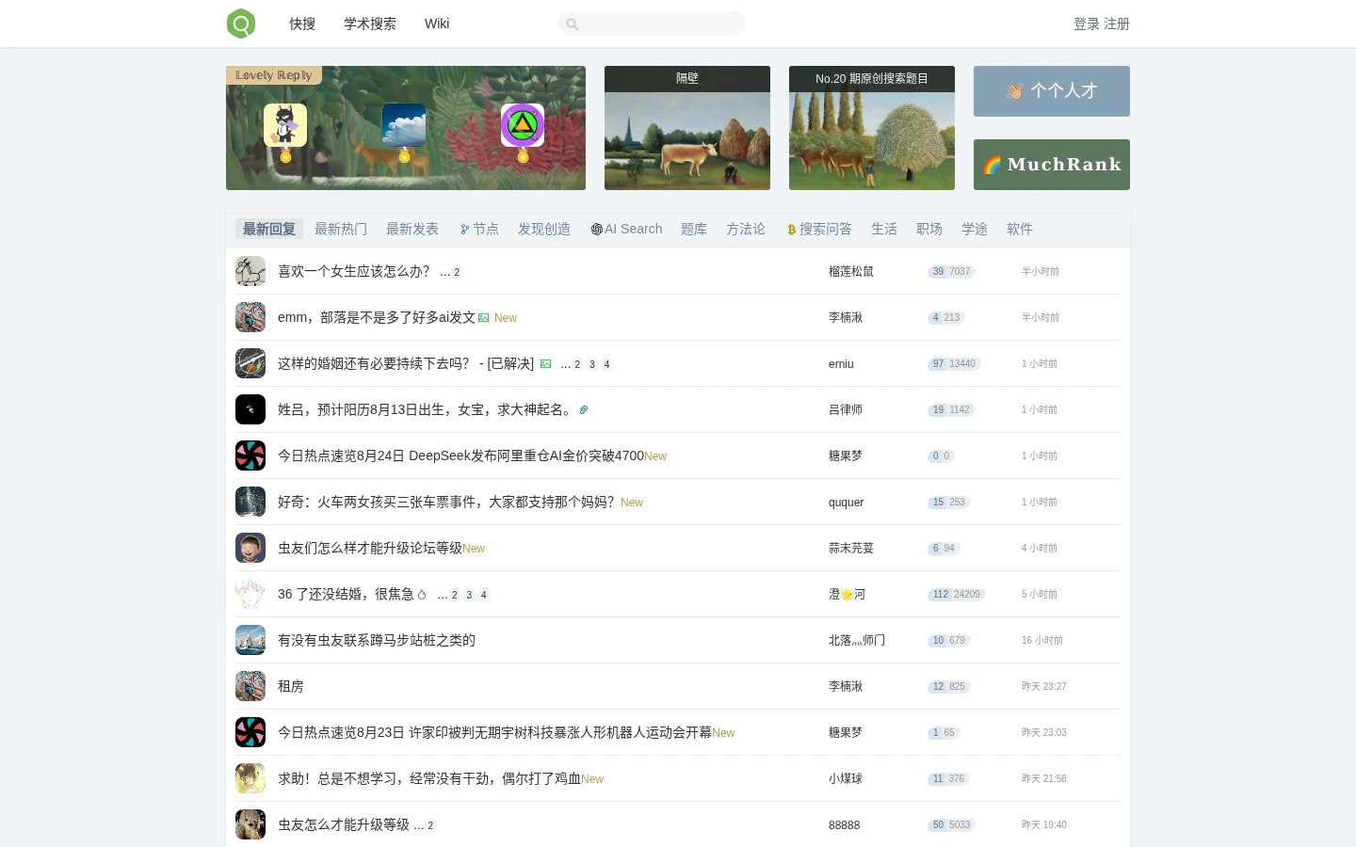Click the MuchRank button
The height and width of the screenshot is (847, 1356).
pos(1052,165)
